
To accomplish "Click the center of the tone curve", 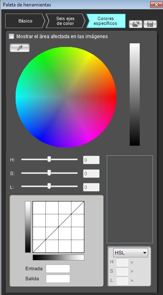I will click(58, 227).
